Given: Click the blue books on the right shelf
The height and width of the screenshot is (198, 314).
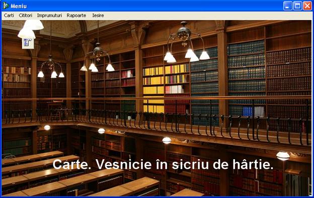Looking at the screenshot, I should click(248, 111).
